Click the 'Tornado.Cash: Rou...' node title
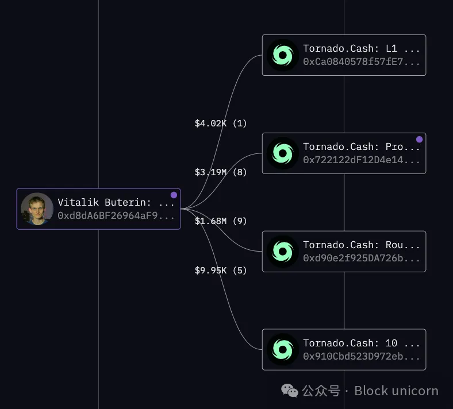Screen dimensions: 453x409 361,245
